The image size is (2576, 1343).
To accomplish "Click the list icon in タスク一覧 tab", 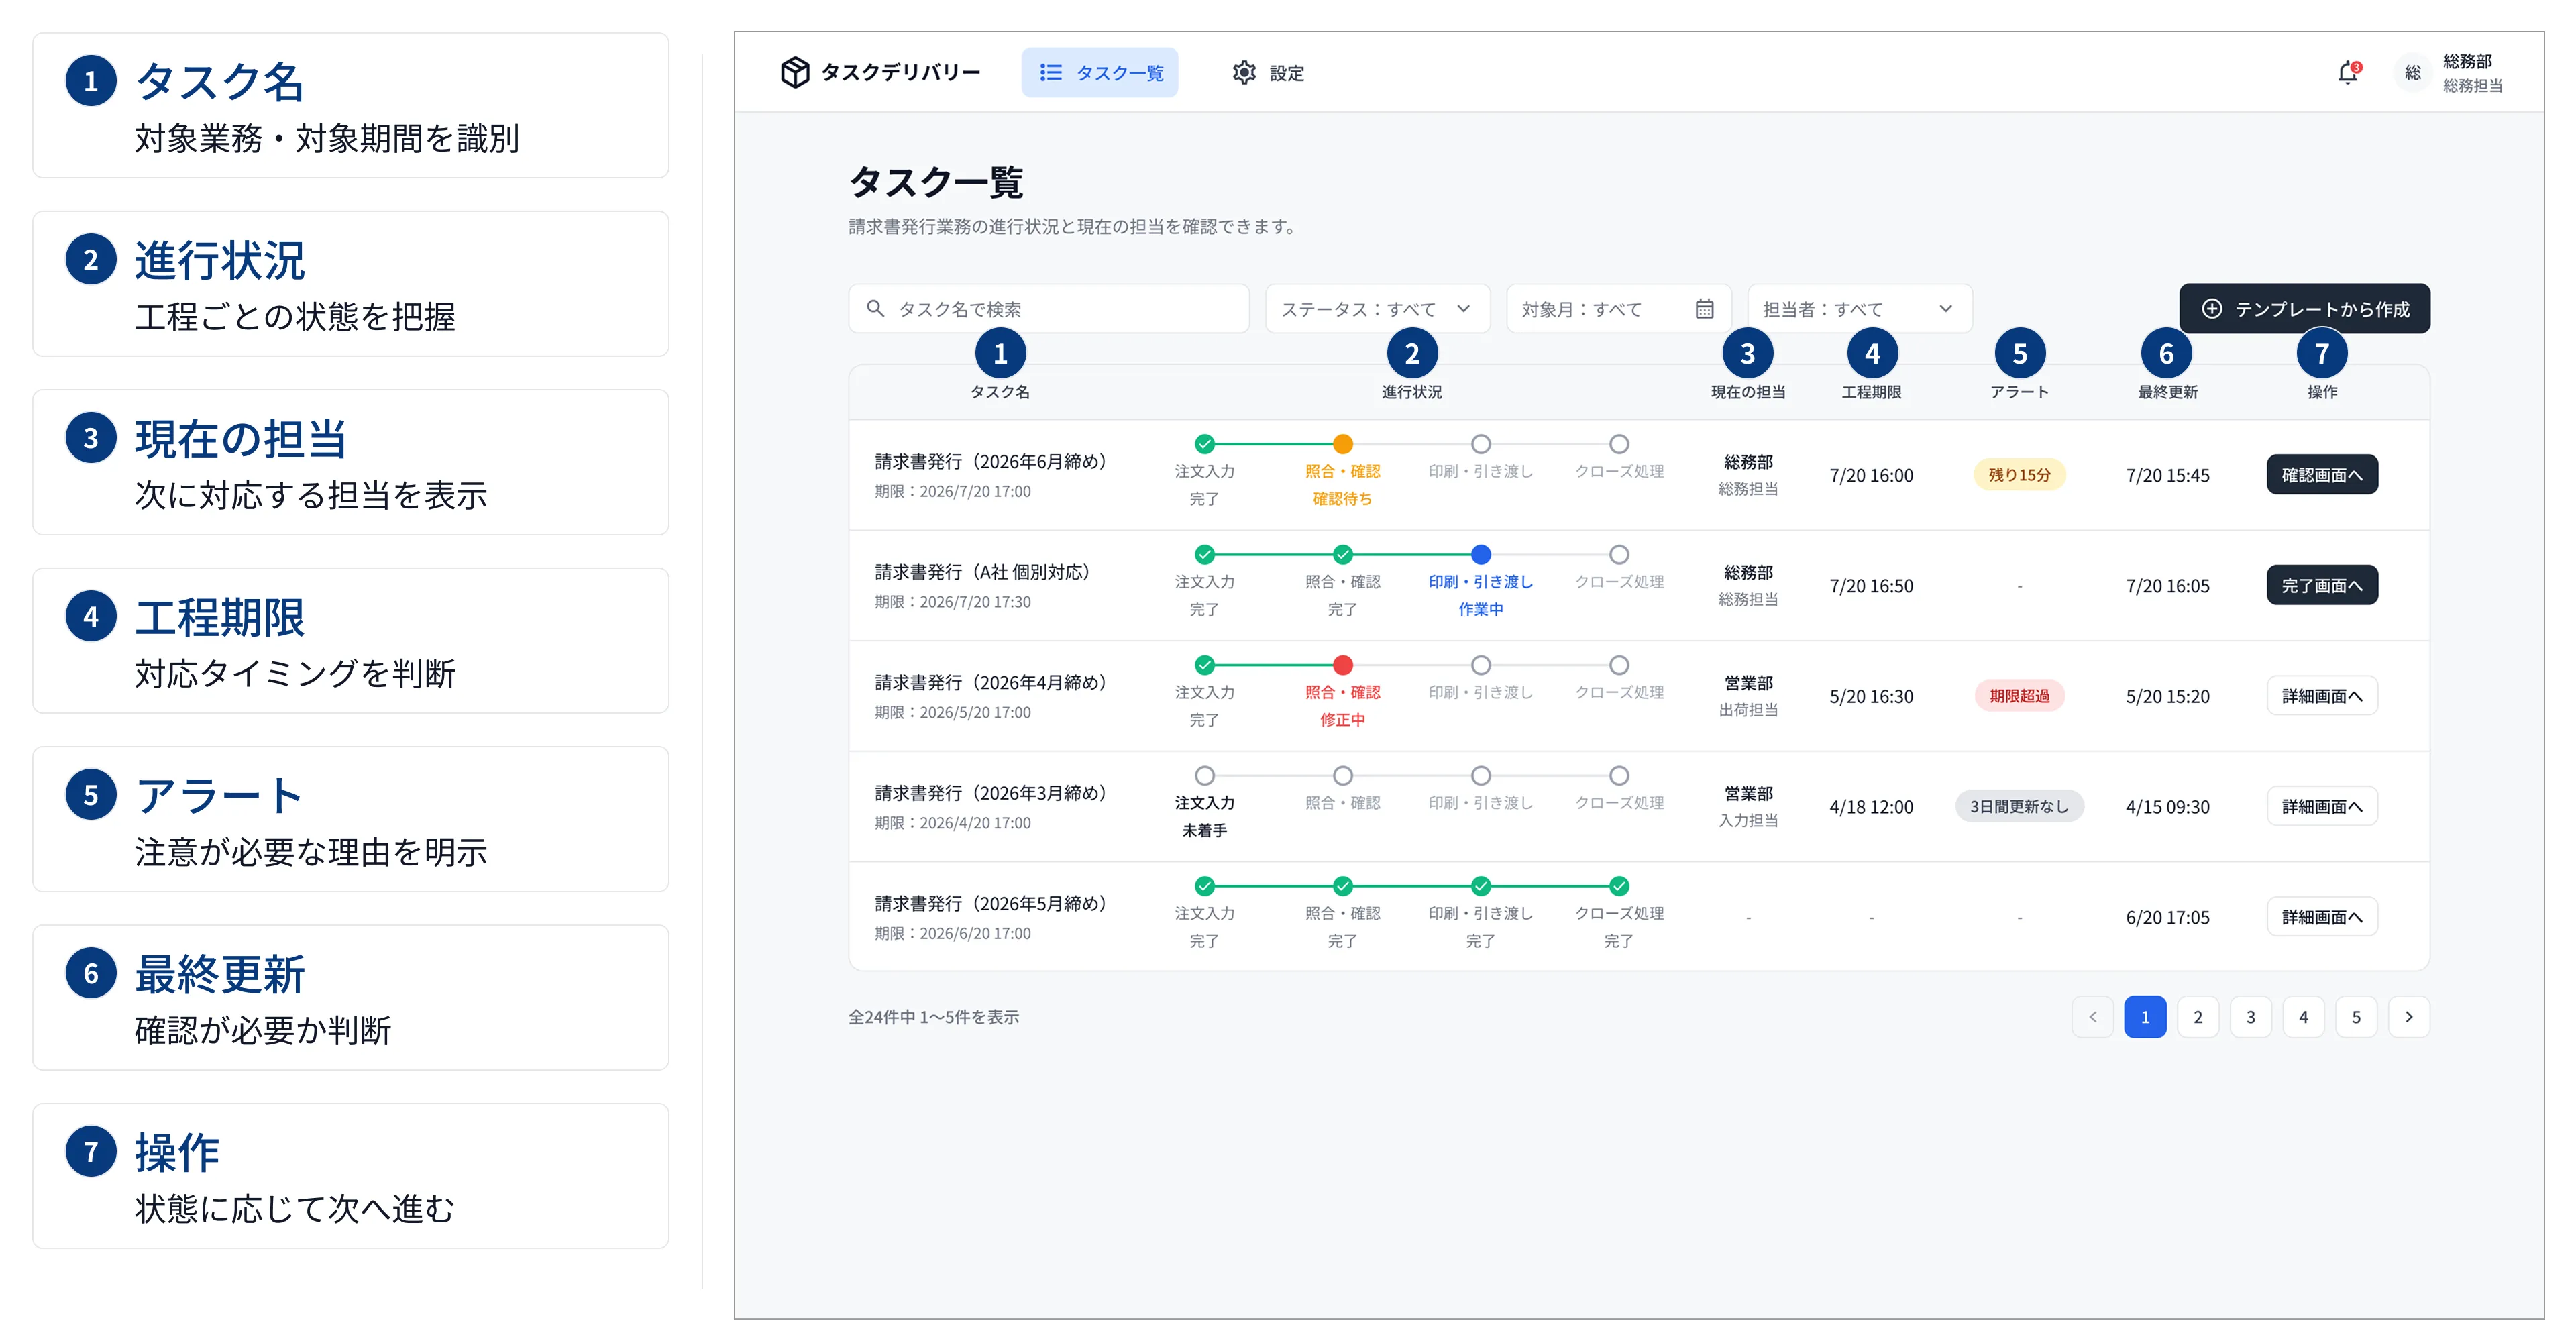I will click(1051, 73).
